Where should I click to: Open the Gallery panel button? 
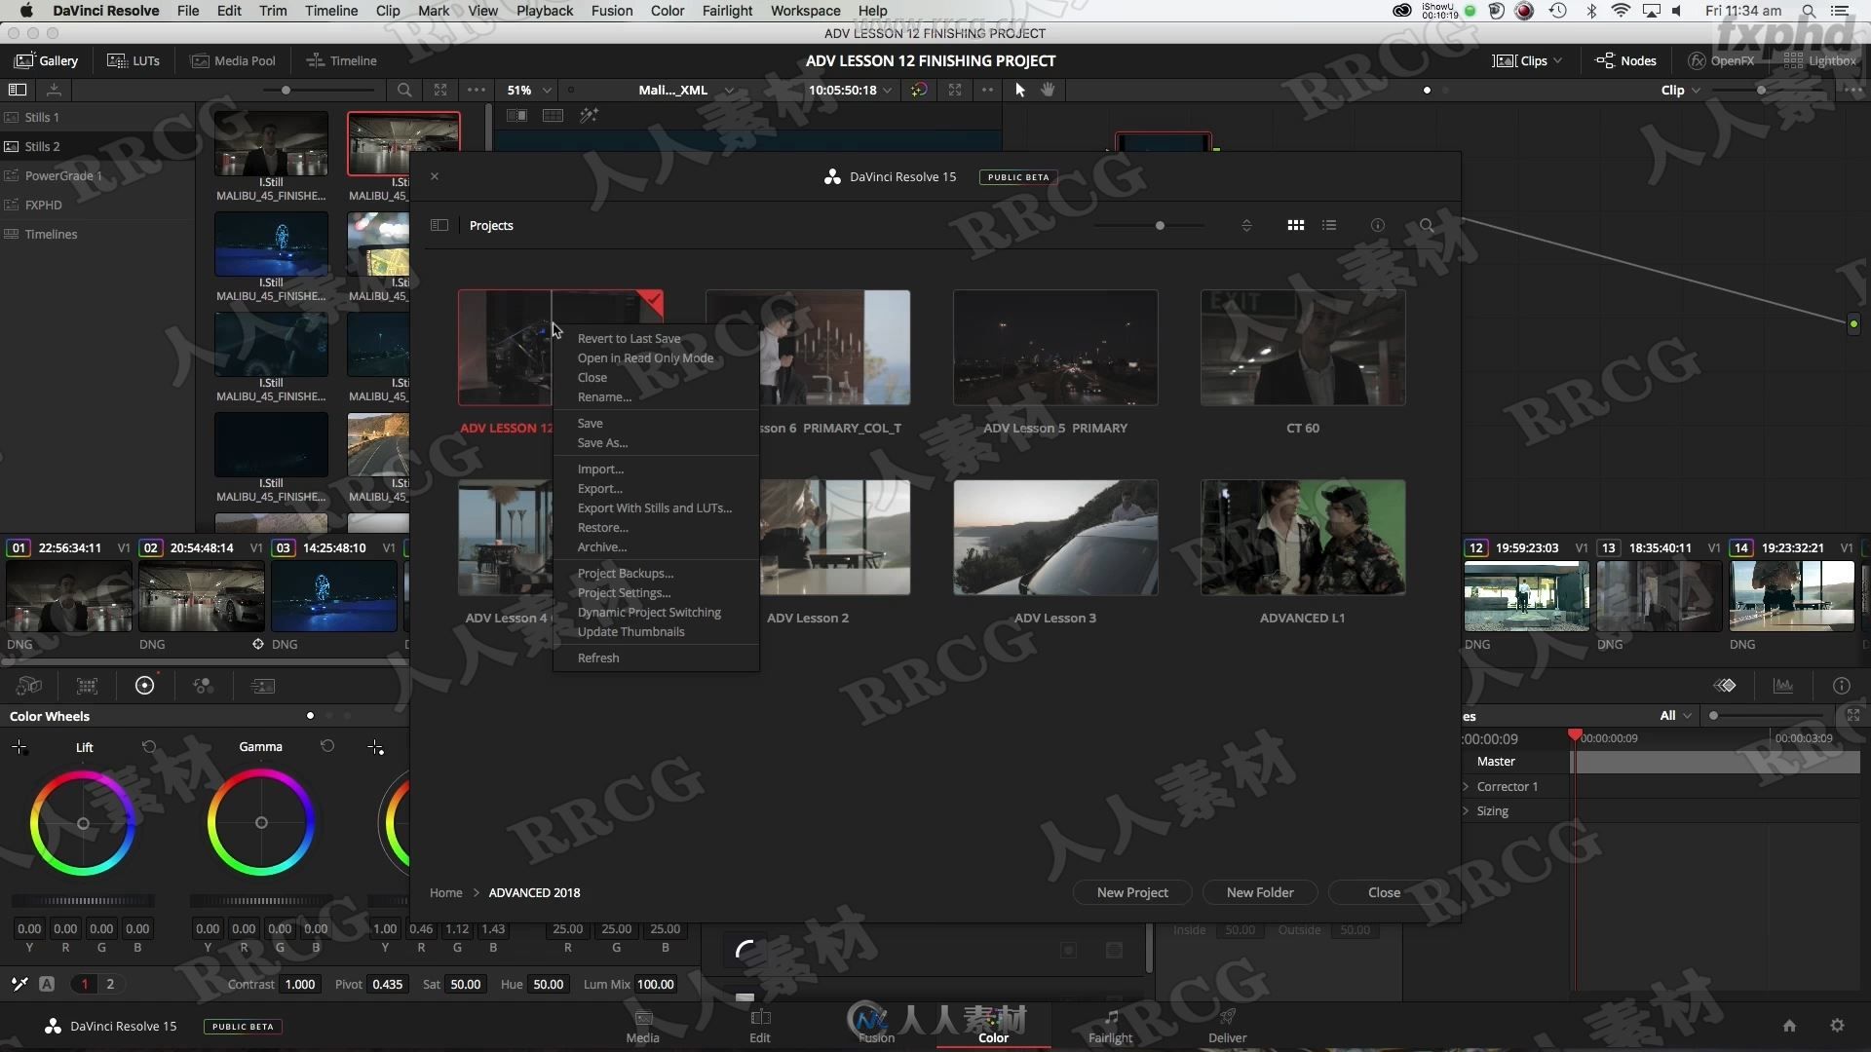click(x=46, y=60)
